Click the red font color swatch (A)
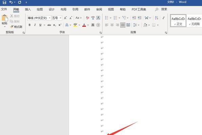The width and height of the screenshot is (202, 135). click(x=84, y=25)
